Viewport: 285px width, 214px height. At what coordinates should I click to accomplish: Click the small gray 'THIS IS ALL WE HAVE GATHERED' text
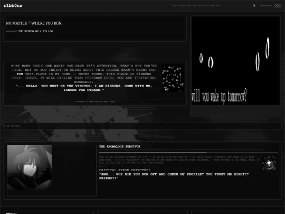click(x=179, y=160)
